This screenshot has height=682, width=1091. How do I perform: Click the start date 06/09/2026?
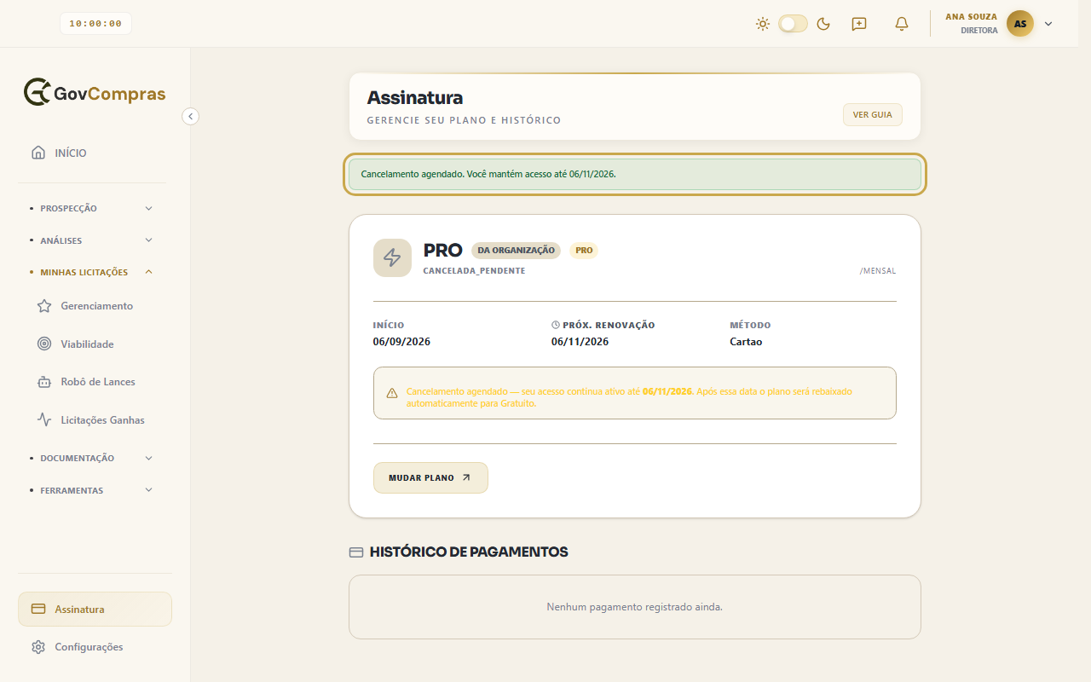pos(401,342)
